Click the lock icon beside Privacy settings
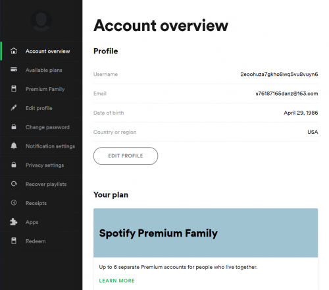Image resolution: width=329 pixels, height=290 pixels. click(x=14, y=165)
